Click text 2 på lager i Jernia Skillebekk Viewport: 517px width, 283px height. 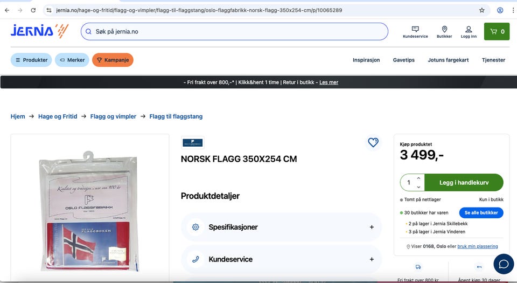click(438, 224)
